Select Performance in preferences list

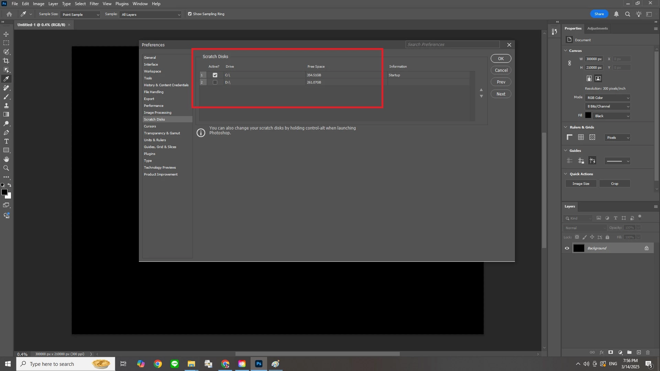point(154,106)
